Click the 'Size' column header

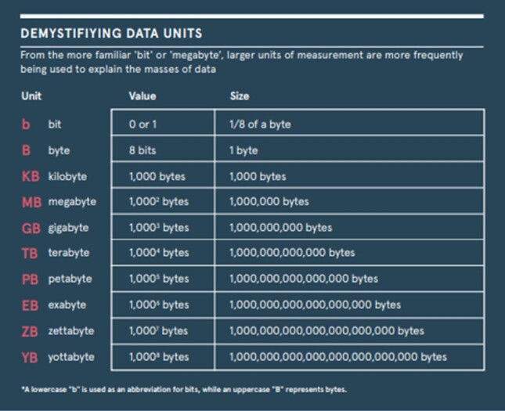pos(240,96)
